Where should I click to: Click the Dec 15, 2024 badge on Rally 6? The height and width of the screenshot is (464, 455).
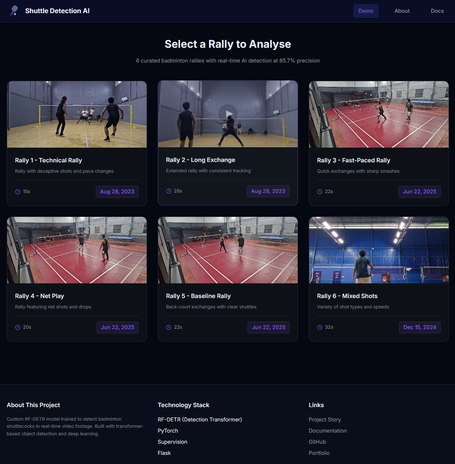point(420,328)
